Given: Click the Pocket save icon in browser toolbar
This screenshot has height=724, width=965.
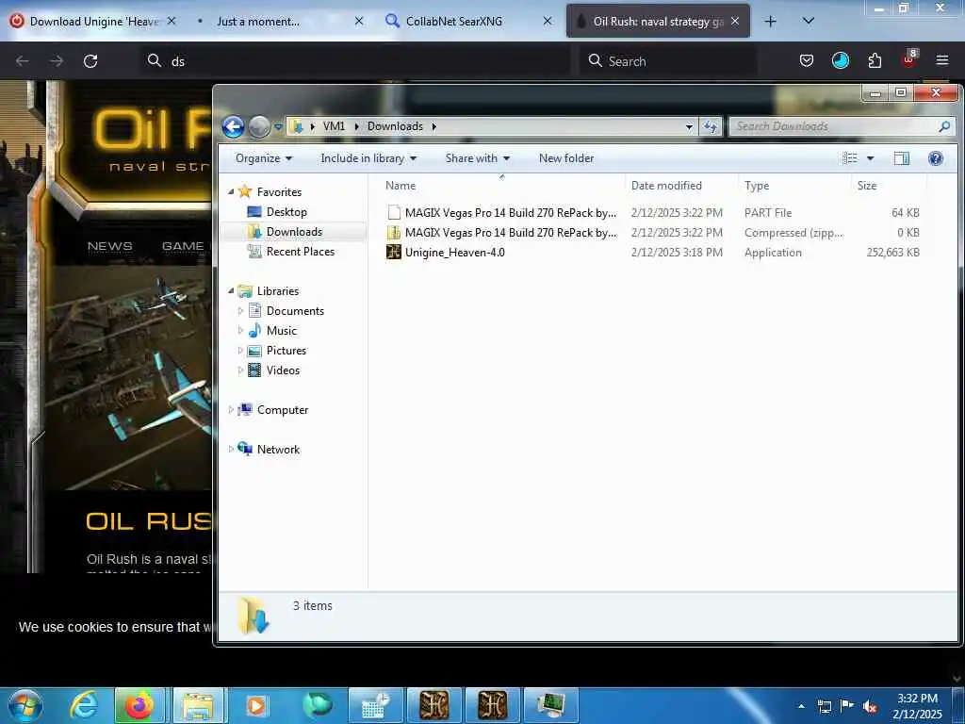Looking at the screenshot, I should pos(807,60).
